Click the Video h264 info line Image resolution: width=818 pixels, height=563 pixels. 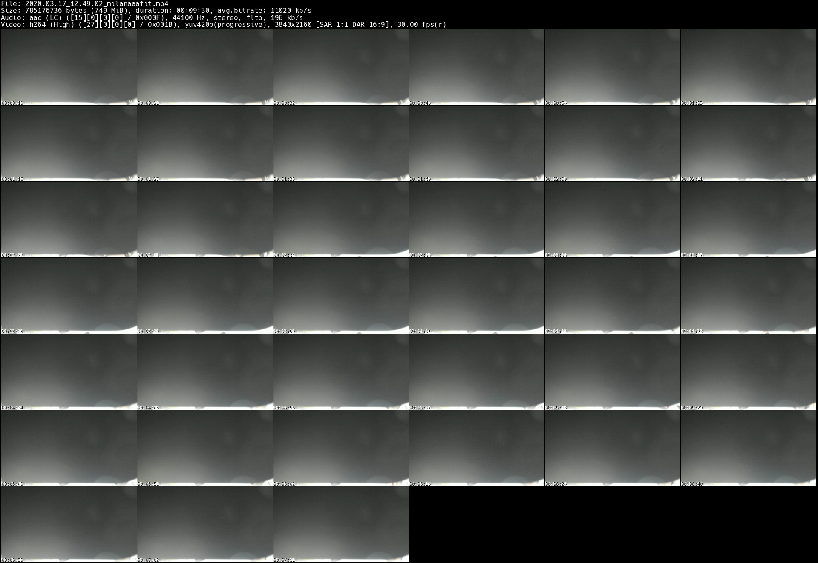223,25
